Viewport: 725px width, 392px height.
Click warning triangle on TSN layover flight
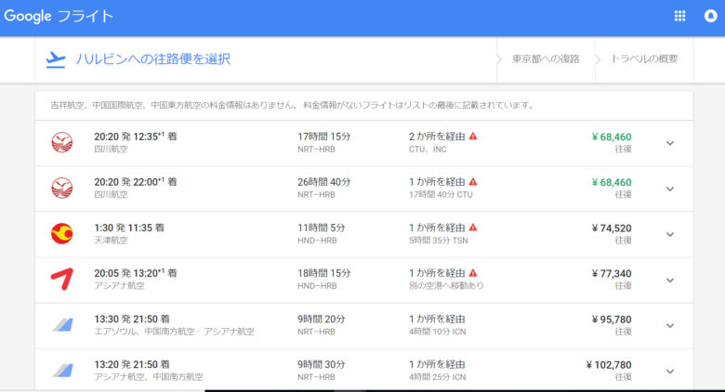coord(473,228)
